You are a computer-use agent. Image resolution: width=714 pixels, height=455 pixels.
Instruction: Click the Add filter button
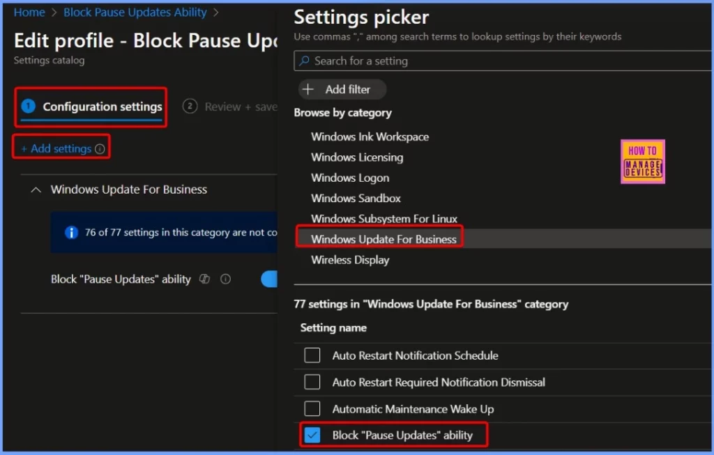click(342, 89)
